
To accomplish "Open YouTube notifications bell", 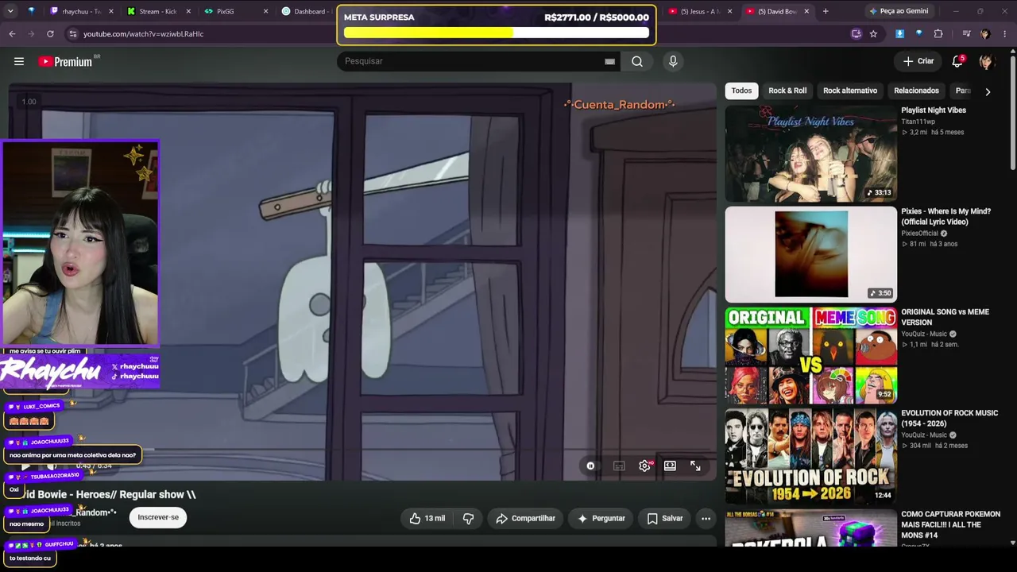I will (957, 61).
